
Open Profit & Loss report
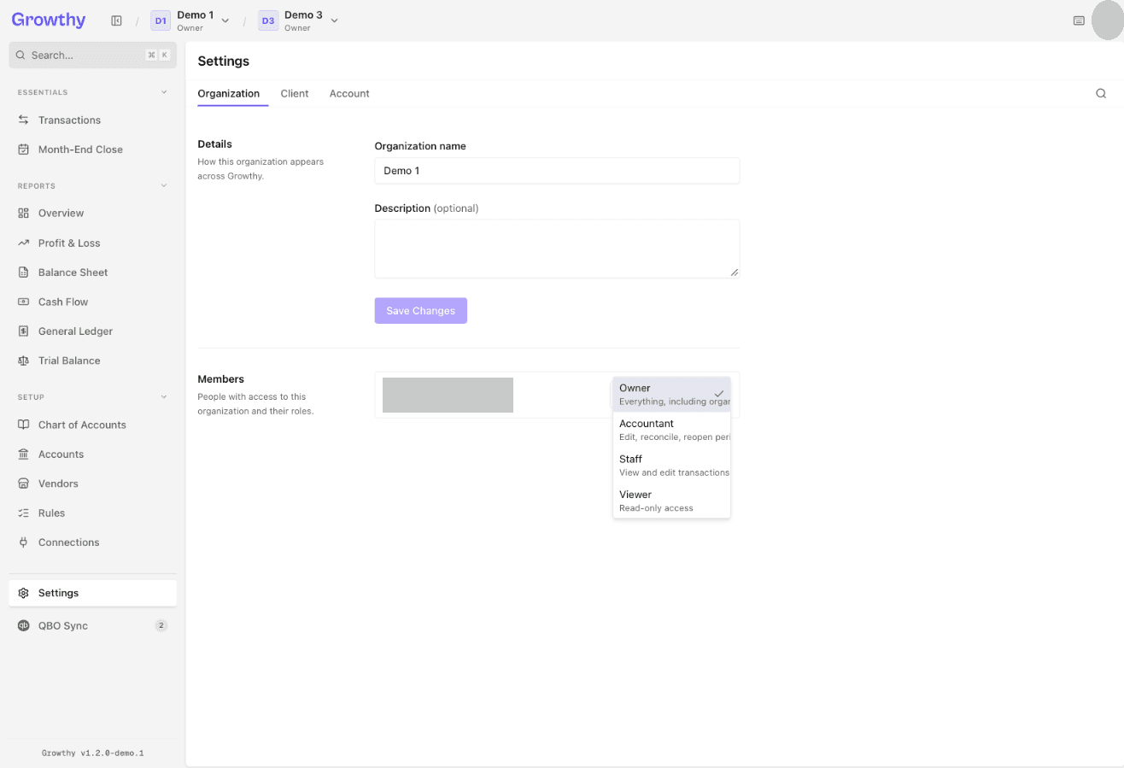point(93,243)
